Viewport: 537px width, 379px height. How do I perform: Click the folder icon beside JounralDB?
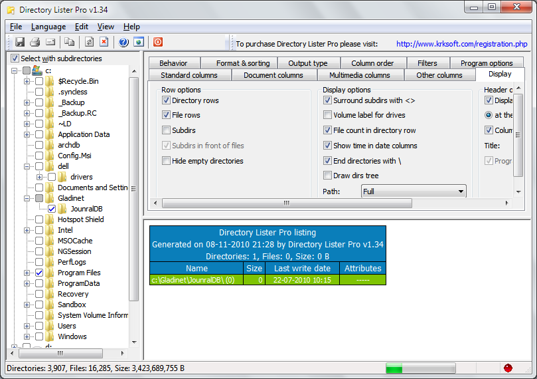(62, 209)
